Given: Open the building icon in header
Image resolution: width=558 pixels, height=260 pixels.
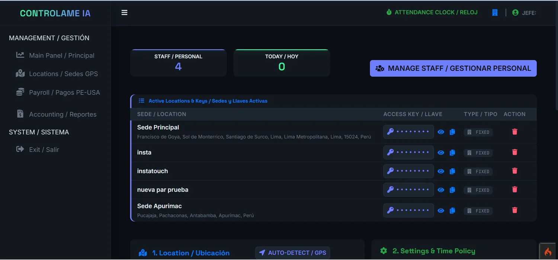Looking at the screenshot, I should tap(495, 13).
